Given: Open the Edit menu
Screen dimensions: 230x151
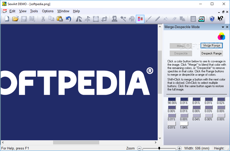Looking at the screenshot, I should (x=12, y=11).
